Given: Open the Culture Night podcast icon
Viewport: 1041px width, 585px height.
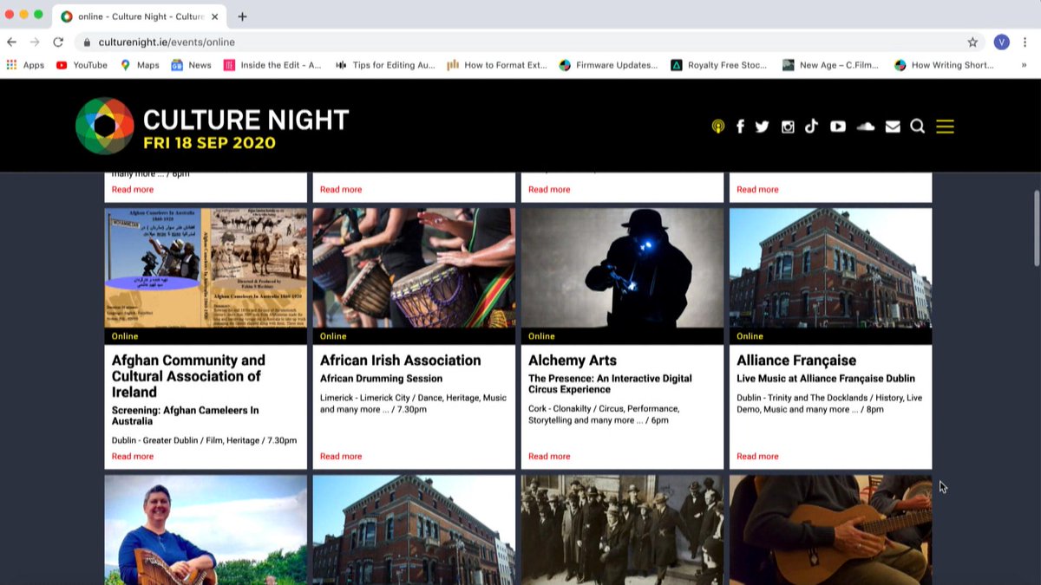Looking at the screenshot, I should pos(717,127).
